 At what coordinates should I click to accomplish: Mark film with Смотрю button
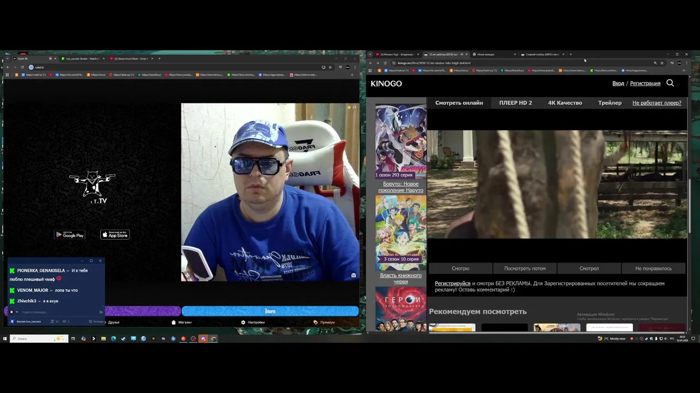pos(460,269)
